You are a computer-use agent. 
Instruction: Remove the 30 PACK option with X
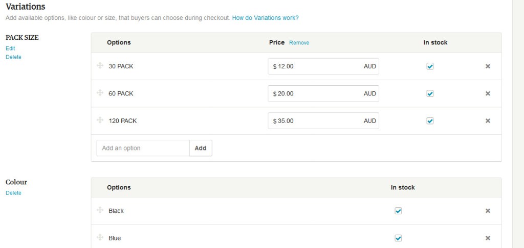point(488,66)
